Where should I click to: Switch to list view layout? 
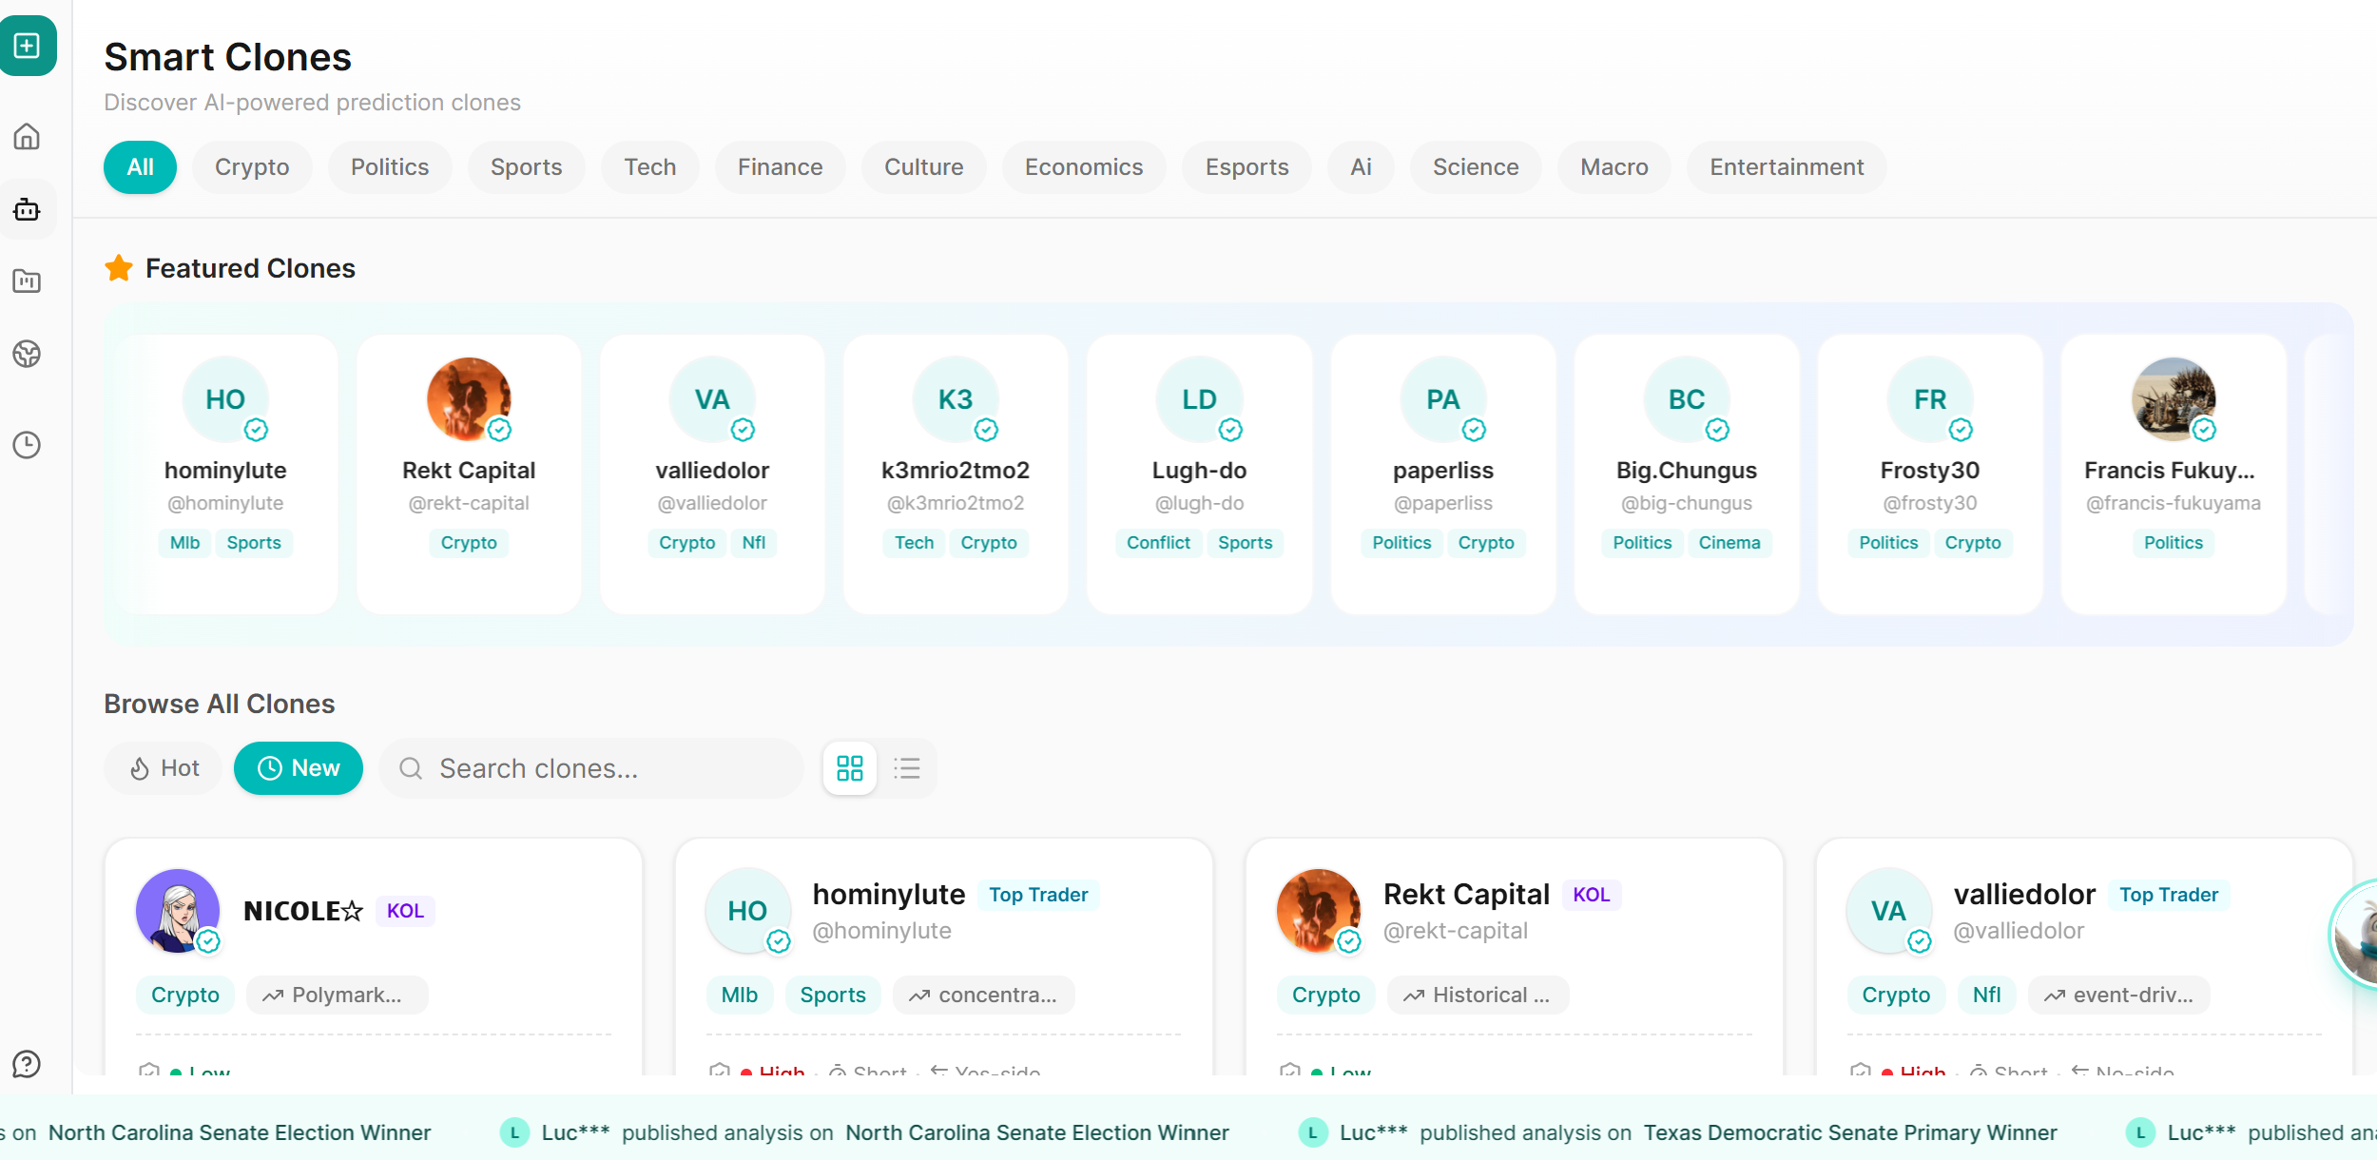[x=907, y=768]
